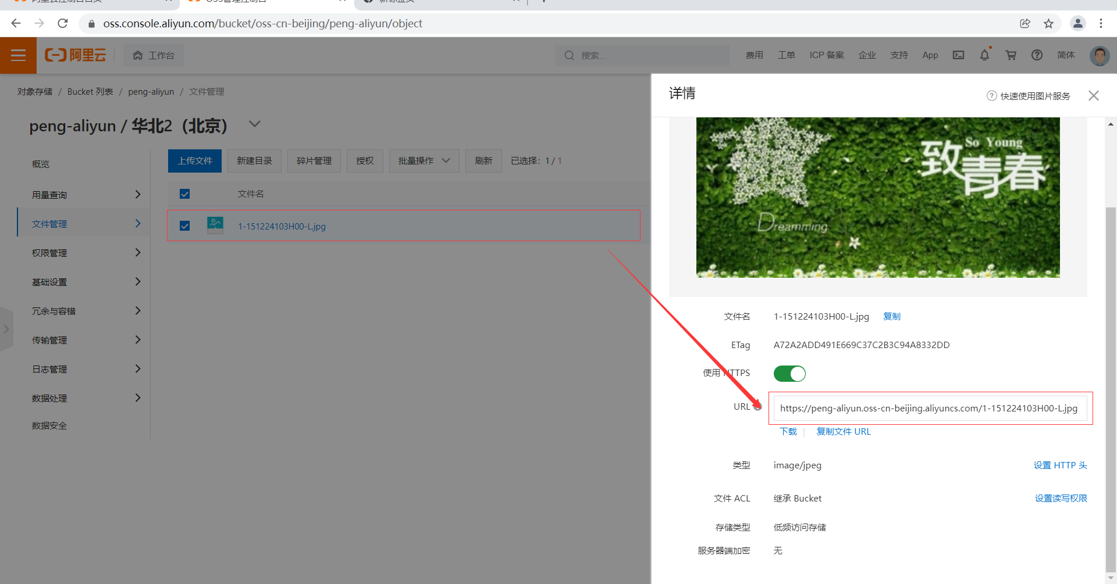Click the image file type icon
This screenshot has height=584, width=1117.
(215, 225)
